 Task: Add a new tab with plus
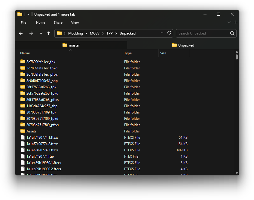(236, 22)
